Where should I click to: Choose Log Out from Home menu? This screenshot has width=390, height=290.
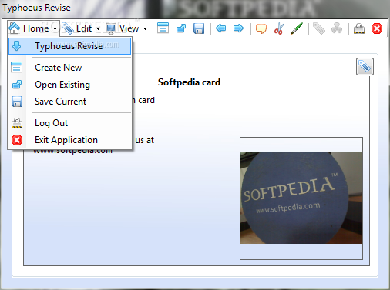coord(69,123)
